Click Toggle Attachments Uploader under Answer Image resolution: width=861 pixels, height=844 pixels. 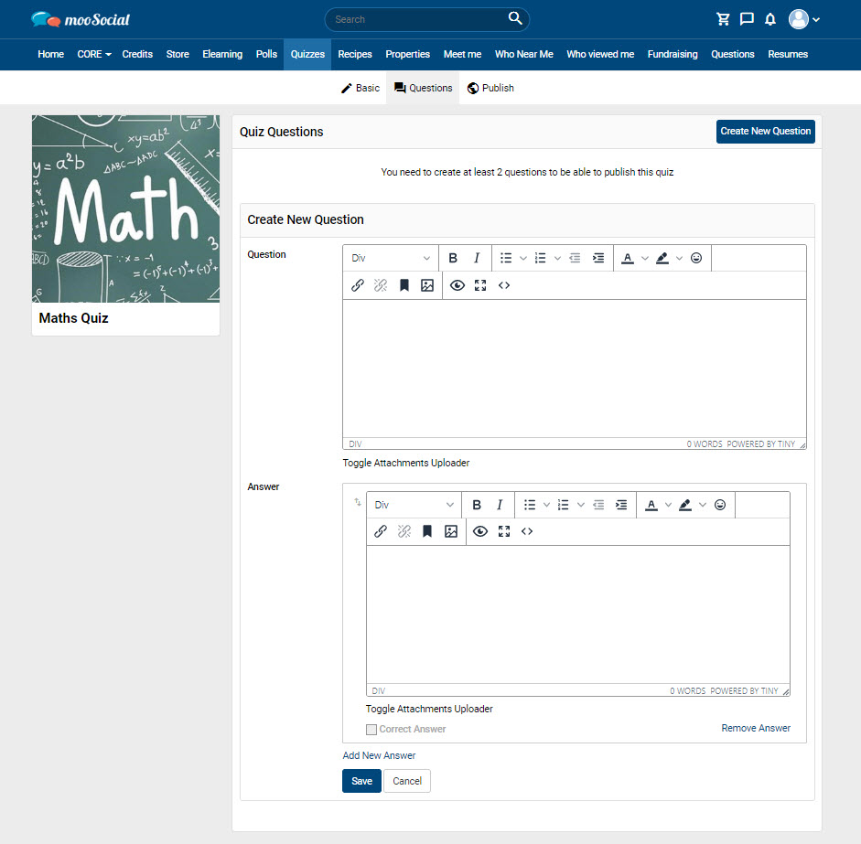[x=429, y=709]
